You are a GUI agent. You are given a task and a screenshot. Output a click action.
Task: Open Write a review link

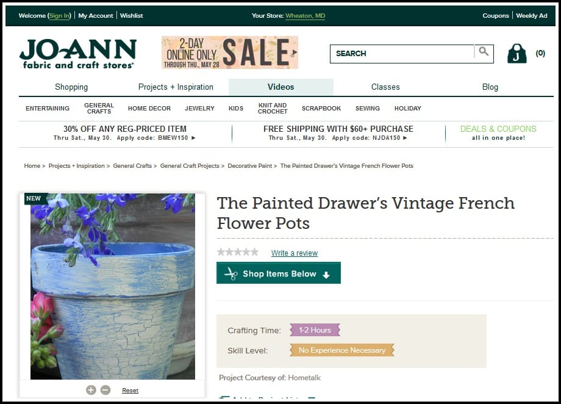tap(295, 253)
